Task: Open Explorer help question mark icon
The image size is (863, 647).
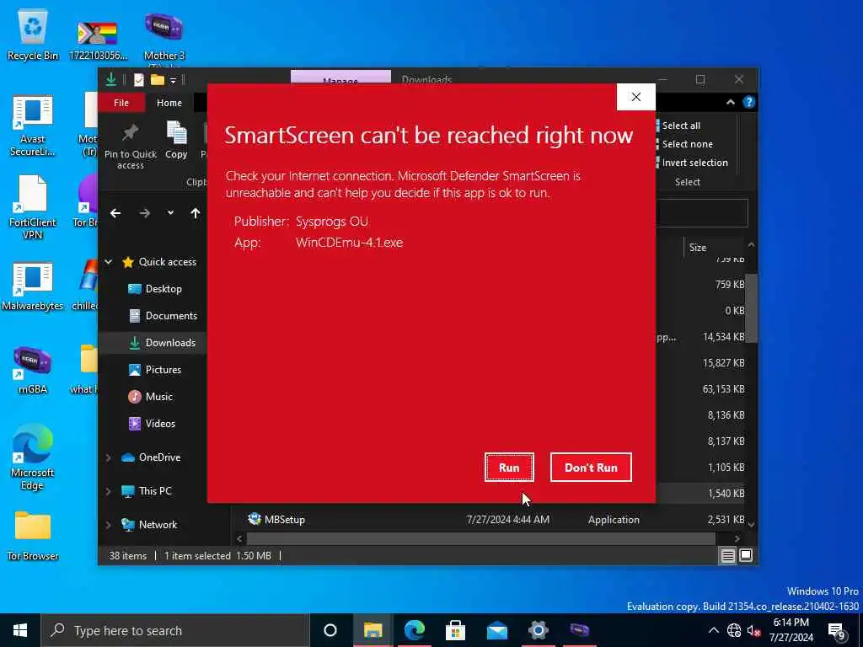Action: click(x=749, y=102)
